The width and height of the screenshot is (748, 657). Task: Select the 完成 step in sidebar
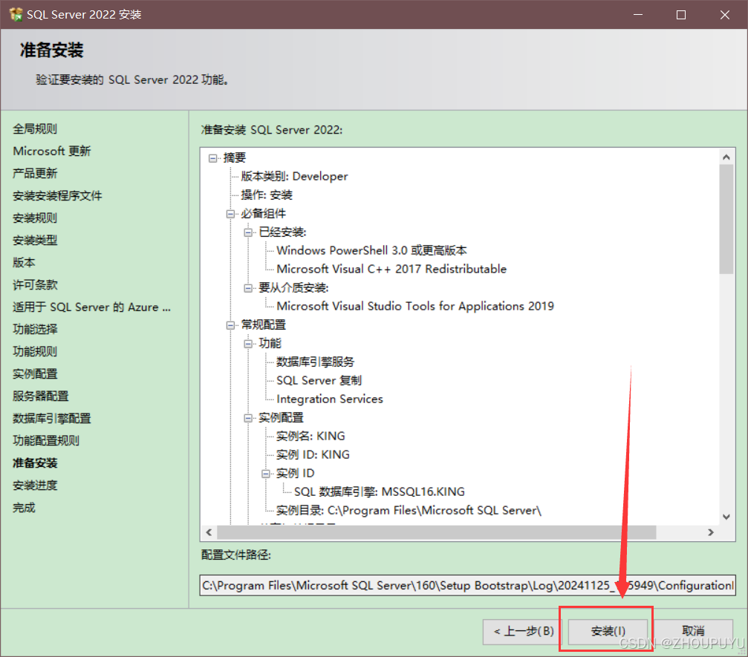click(24, 508)
